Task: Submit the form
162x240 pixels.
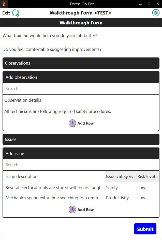Action: tap(145, 229)
